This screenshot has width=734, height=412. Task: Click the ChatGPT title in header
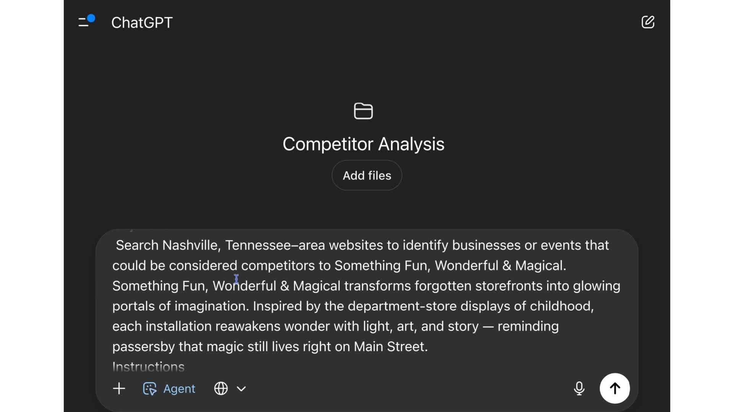142,23
